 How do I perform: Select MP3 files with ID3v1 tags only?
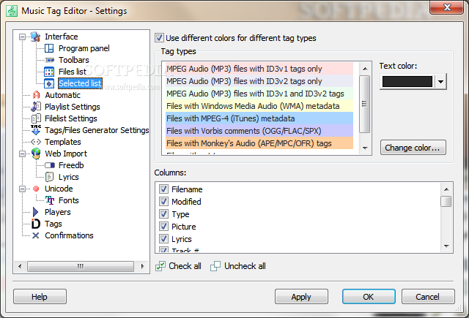point(259,69)
